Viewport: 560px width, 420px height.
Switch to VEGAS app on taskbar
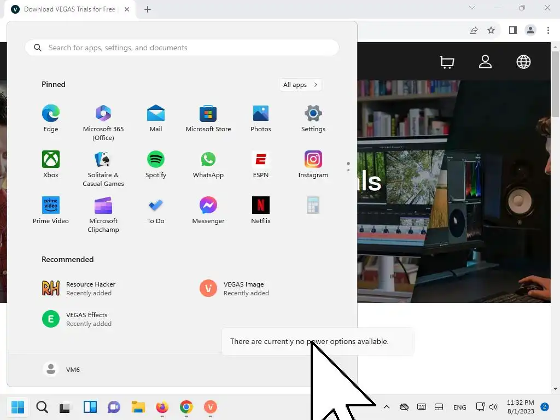tap(211, 407)
